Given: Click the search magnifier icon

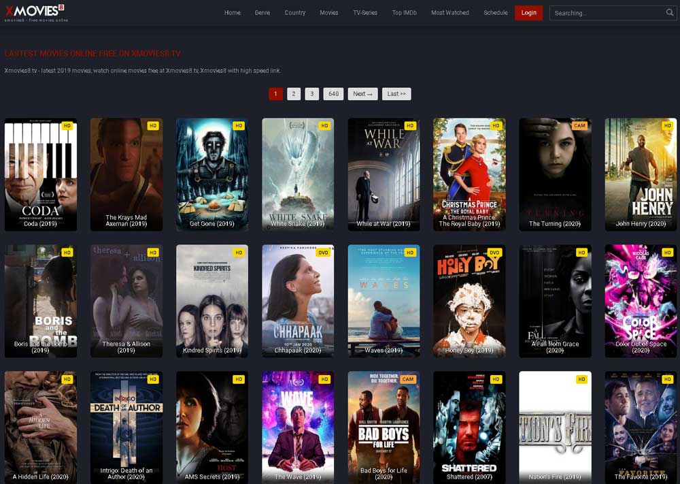Looking at the screenshot, I should pos(670,12).
